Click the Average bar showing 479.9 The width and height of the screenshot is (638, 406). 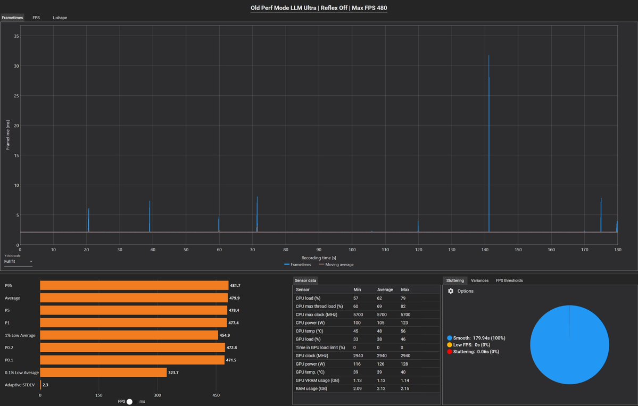click(134, 298)
